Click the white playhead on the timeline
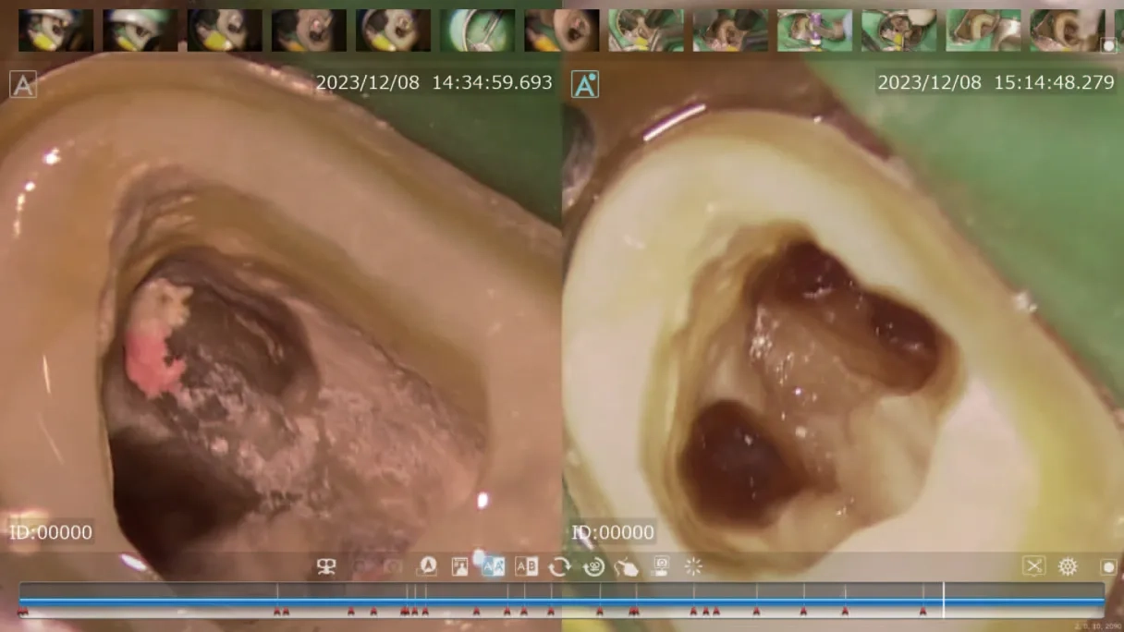This screenshot has width=1124, height=632. click(x=943, y=600)
